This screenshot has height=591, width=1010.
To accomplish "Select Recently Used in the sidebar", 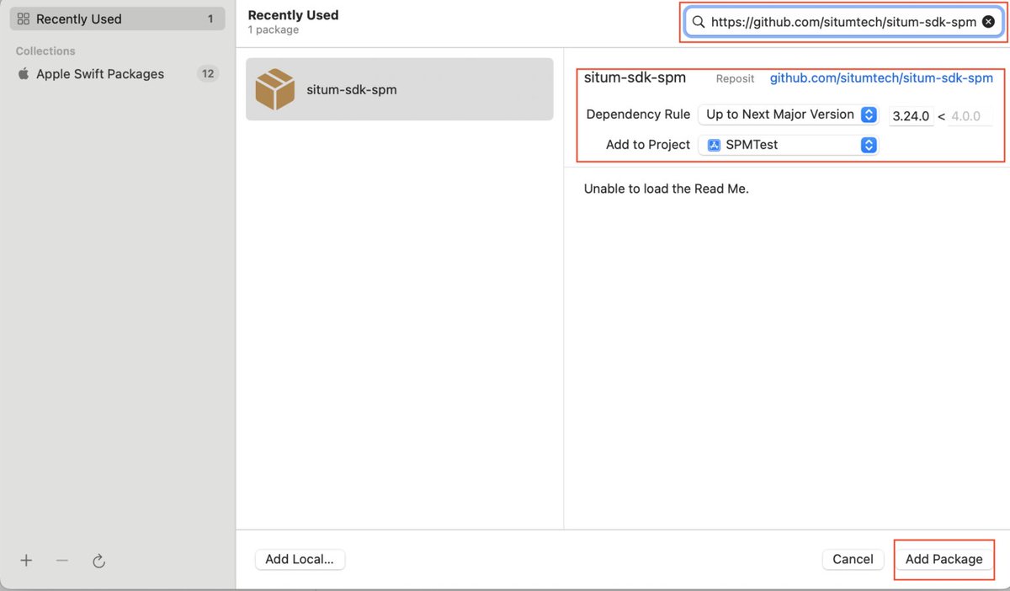I will tap(117, 19).
